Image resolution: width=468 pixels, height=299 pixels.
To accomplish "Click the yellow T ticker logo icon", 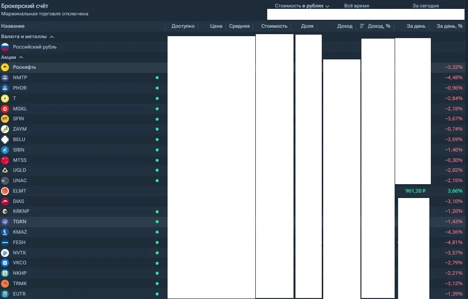I will coord(5,99).
